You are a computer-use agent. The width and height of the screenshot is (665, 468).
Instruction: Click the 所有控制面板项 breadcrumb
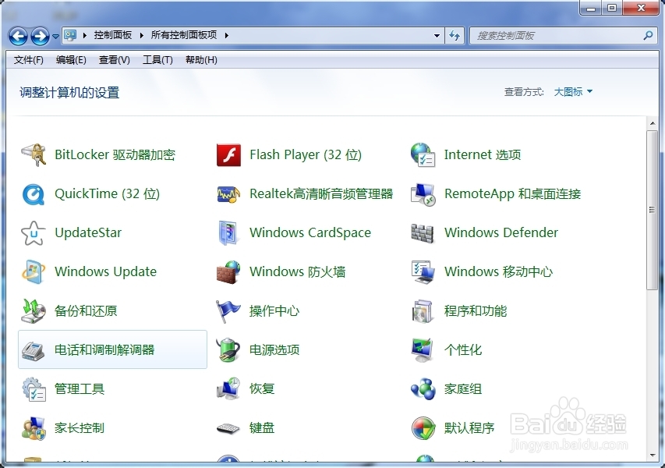click(184, 35)
